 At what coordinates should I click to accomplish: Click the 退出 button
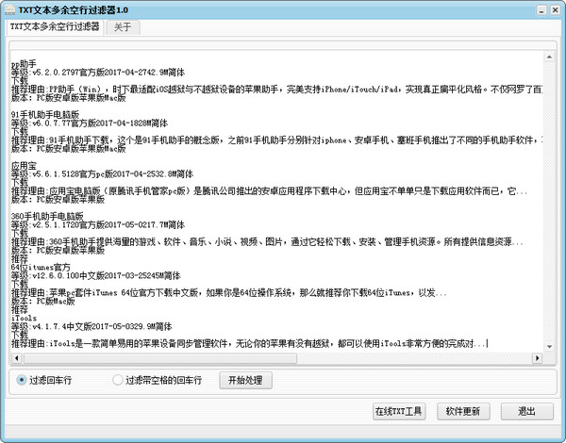527,411
